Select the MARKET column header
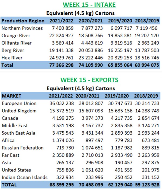The height and width of the screenshot is (189, 162). [12, 96]
